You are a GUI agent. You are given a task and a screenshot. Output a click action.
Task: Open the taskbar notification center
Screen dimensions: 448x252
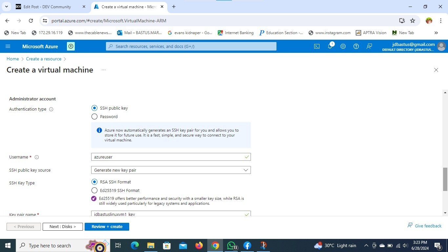(x=438, y=245)
